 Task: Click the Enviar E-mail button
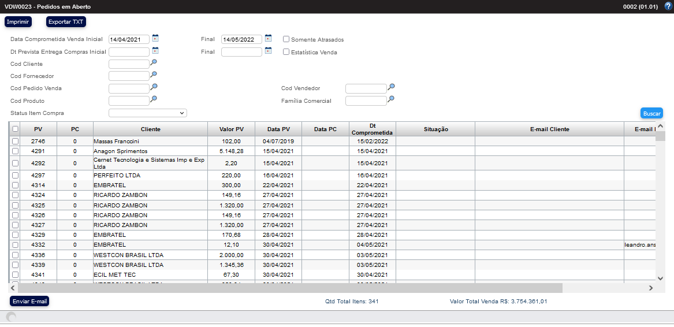pos(29,302)
